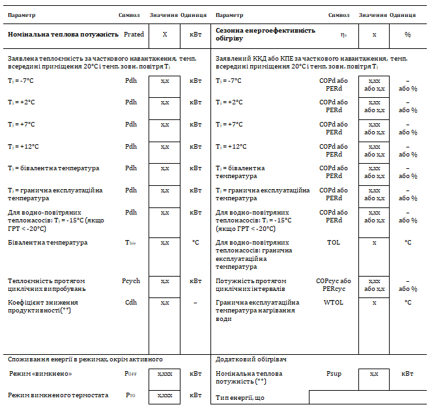Click the empty cell beside 'Тип енергії, що'
The width and height of the screenshot is (432, 409).
367,397
